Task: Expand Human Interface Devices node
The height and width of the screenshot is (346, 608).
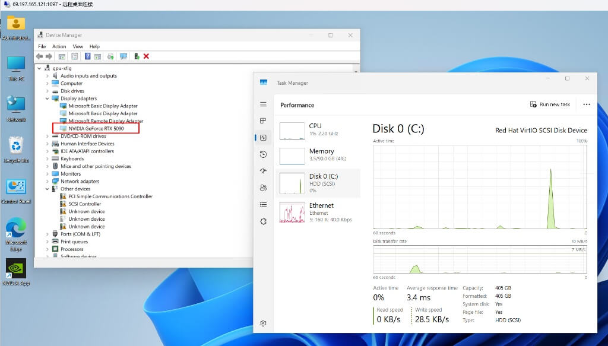Action: point(47,144)
